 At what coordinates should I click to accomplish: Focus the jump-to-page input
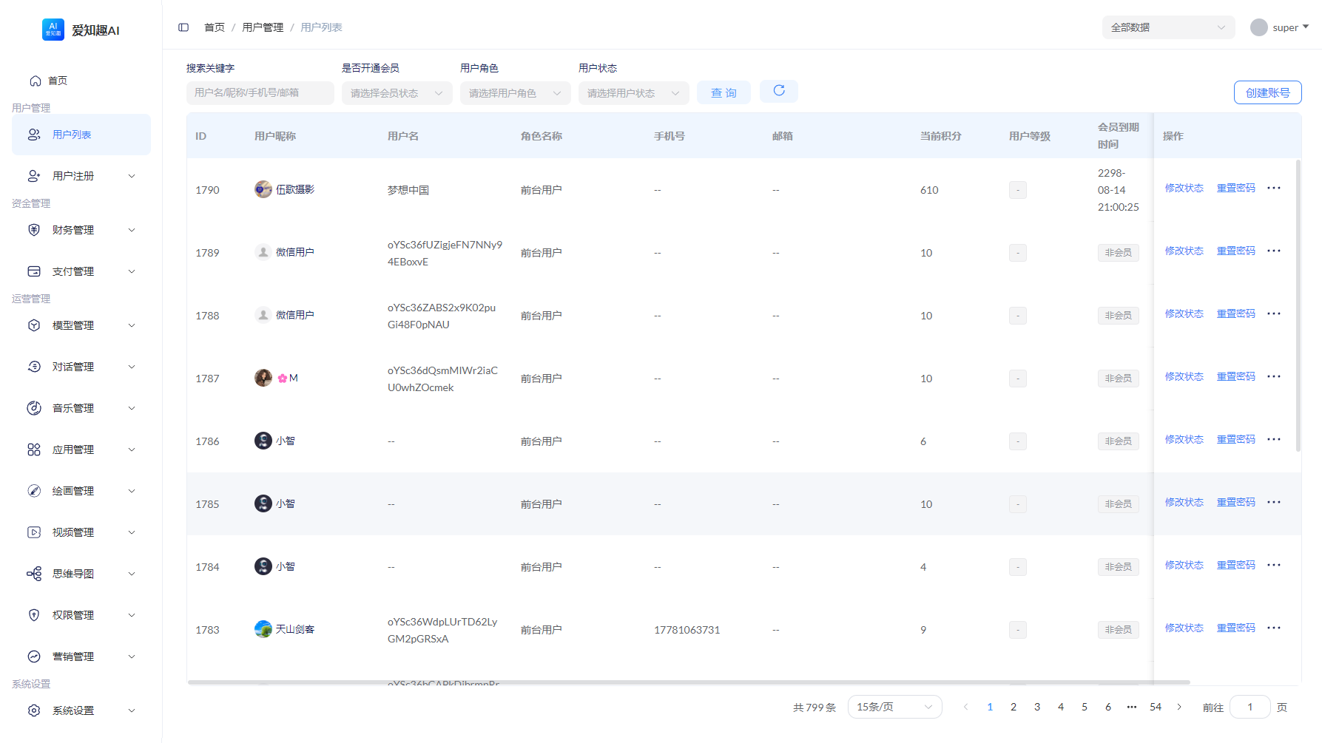click(x=1250, y=707)
